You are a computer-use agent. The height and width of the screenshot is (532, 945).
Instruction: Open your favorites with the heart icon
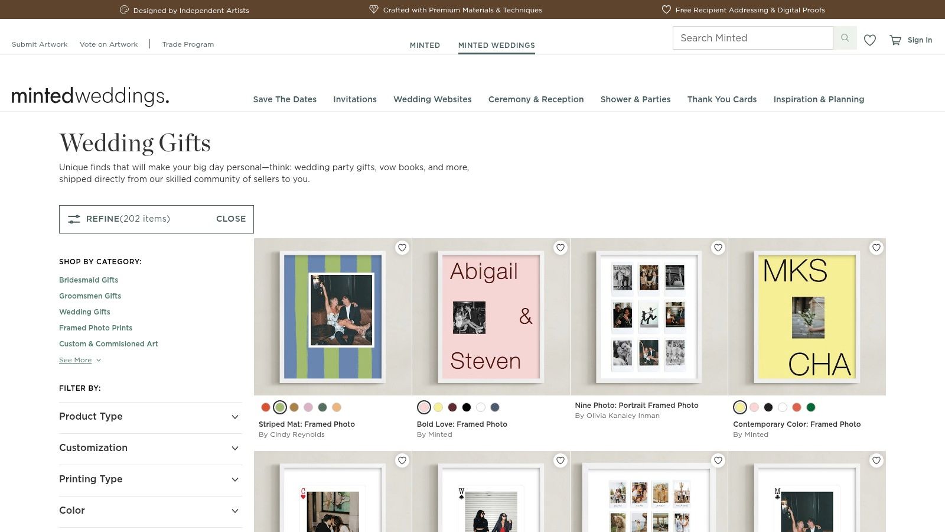pyautogui.click(x=869, y=40)
